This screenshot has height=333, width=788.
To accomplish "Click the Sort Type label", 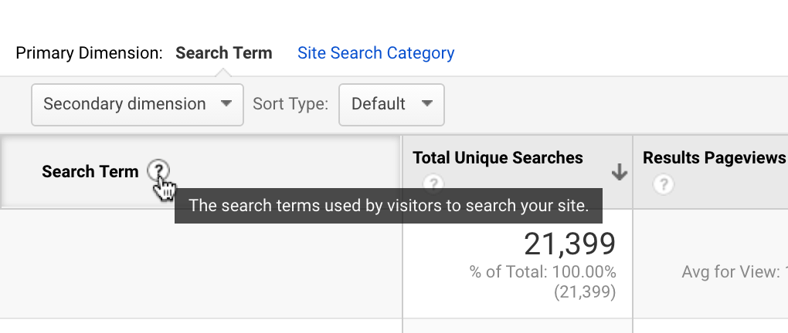I will click(x=290, y=104).
